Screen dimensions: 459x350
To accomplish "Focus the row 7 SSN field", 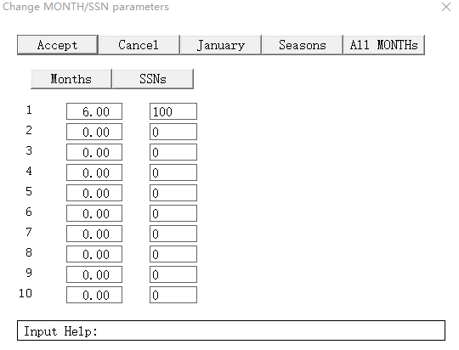I will pos(173,234).
